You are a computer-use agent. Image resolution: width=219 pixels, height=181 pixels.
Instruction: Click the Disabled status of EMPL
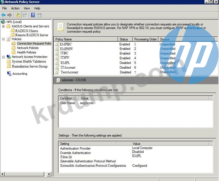click(125, 63)
